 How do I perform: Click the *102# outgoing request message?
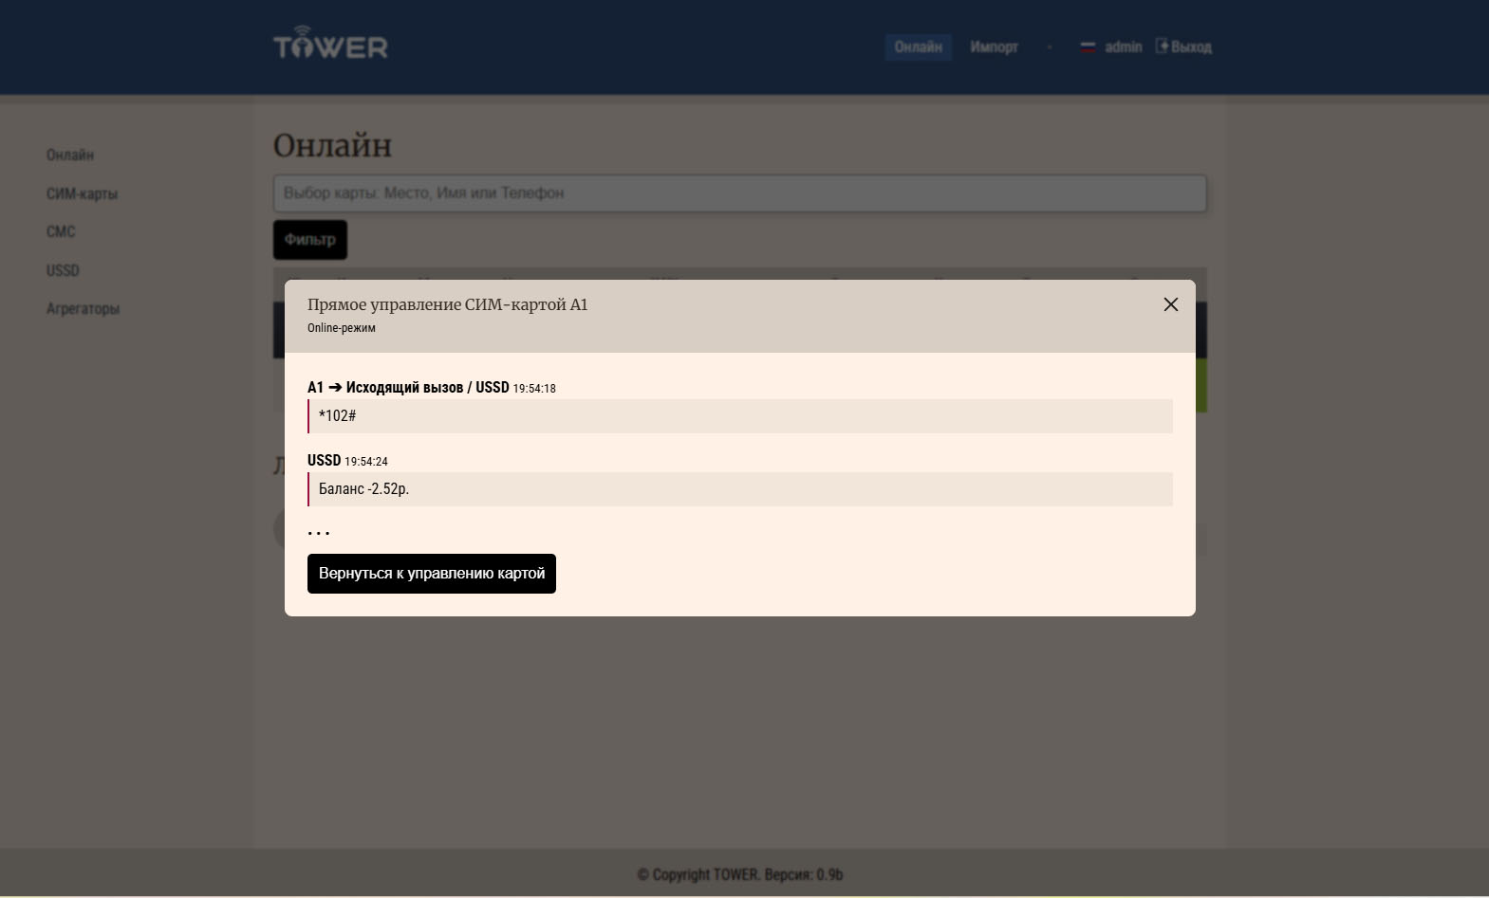739,416
